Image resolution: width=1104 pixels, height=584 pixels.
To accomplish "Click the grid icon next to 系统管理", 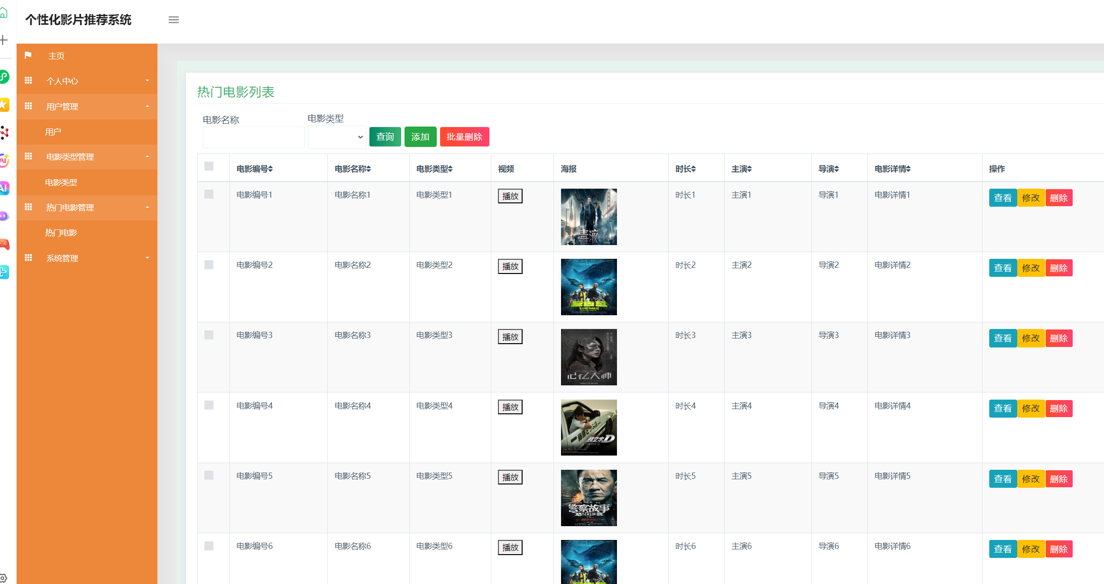I will (x=28, y=258).
